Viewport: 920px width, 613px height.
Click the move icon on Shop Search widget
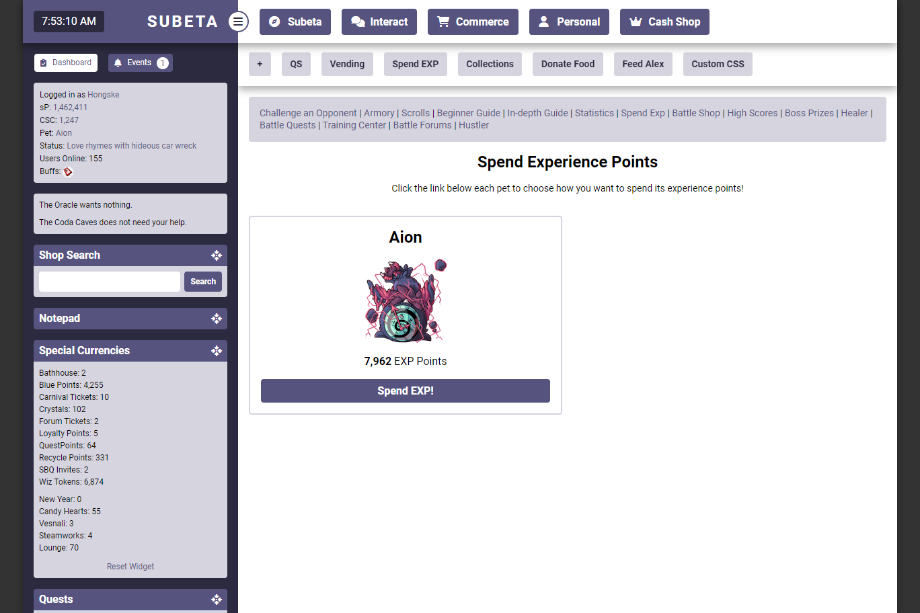[217, 255]
